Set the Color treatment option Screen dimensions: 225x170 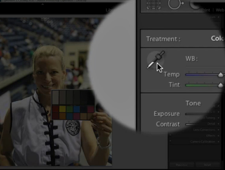click(217, 38)
